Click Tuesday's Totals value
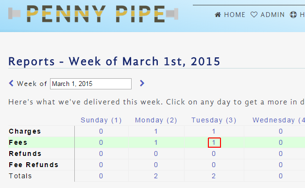This screenshot has height=188, width=305. coord(214,176)
